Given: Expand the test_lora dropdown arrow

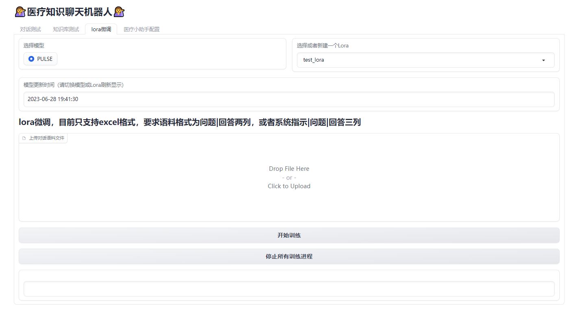Looking at the screenshot, I should 543,60.
